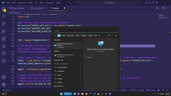
Task: Expand the 'envato elements' web suggestion
Action: click(x=80, y=67)
